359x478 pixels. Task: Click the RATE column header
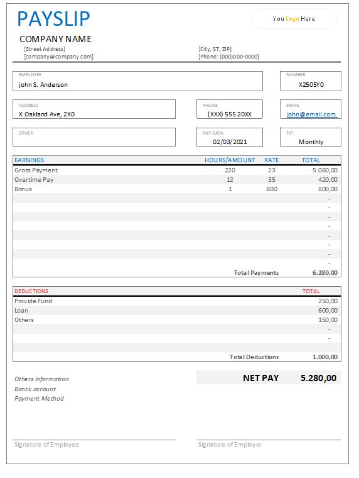tap(271, 160)
